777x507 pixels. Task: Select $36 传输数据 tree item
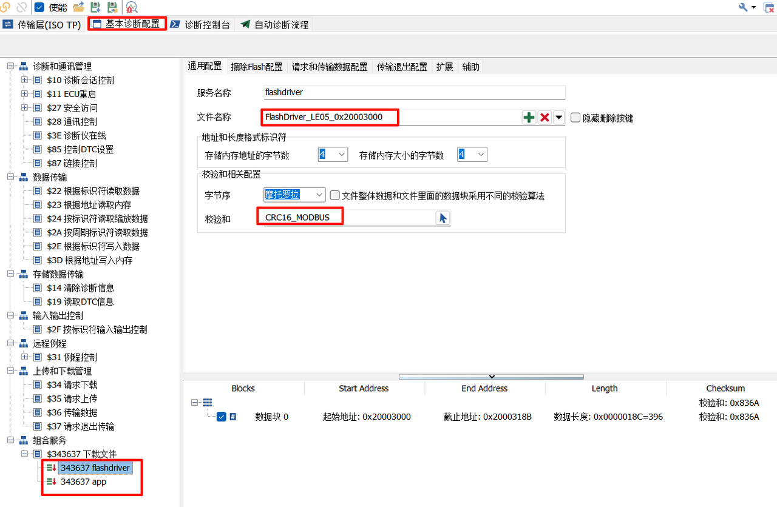[x=72, y=412]
